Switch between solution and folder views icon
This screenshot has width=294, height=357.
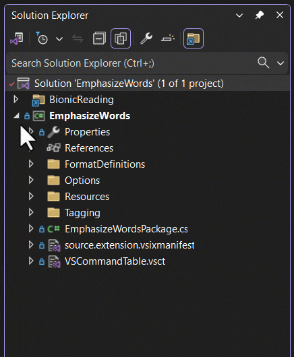click(17, 38)
